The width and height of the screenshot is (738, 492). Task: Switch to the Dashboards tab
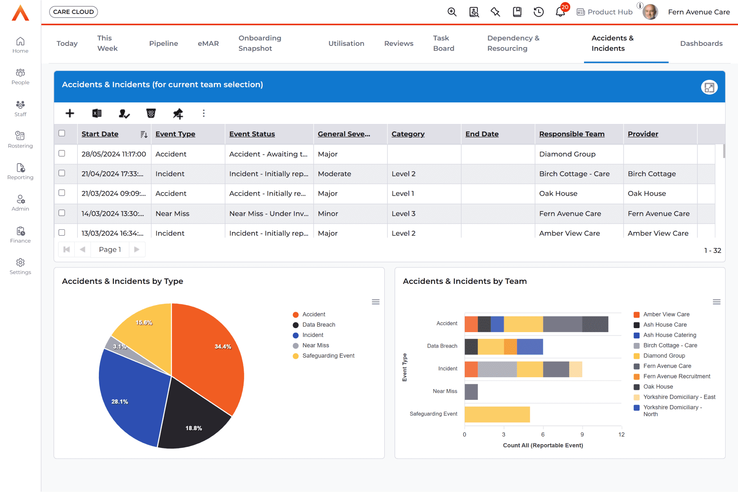coord(701,43)
